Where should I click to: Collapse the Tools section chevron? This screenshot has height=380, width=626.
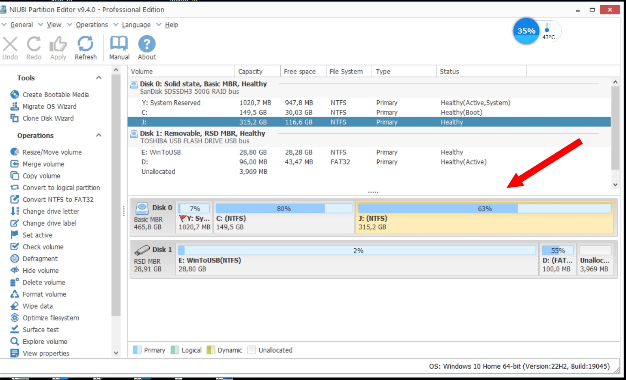pyautogui.click(x=99, y=78)
